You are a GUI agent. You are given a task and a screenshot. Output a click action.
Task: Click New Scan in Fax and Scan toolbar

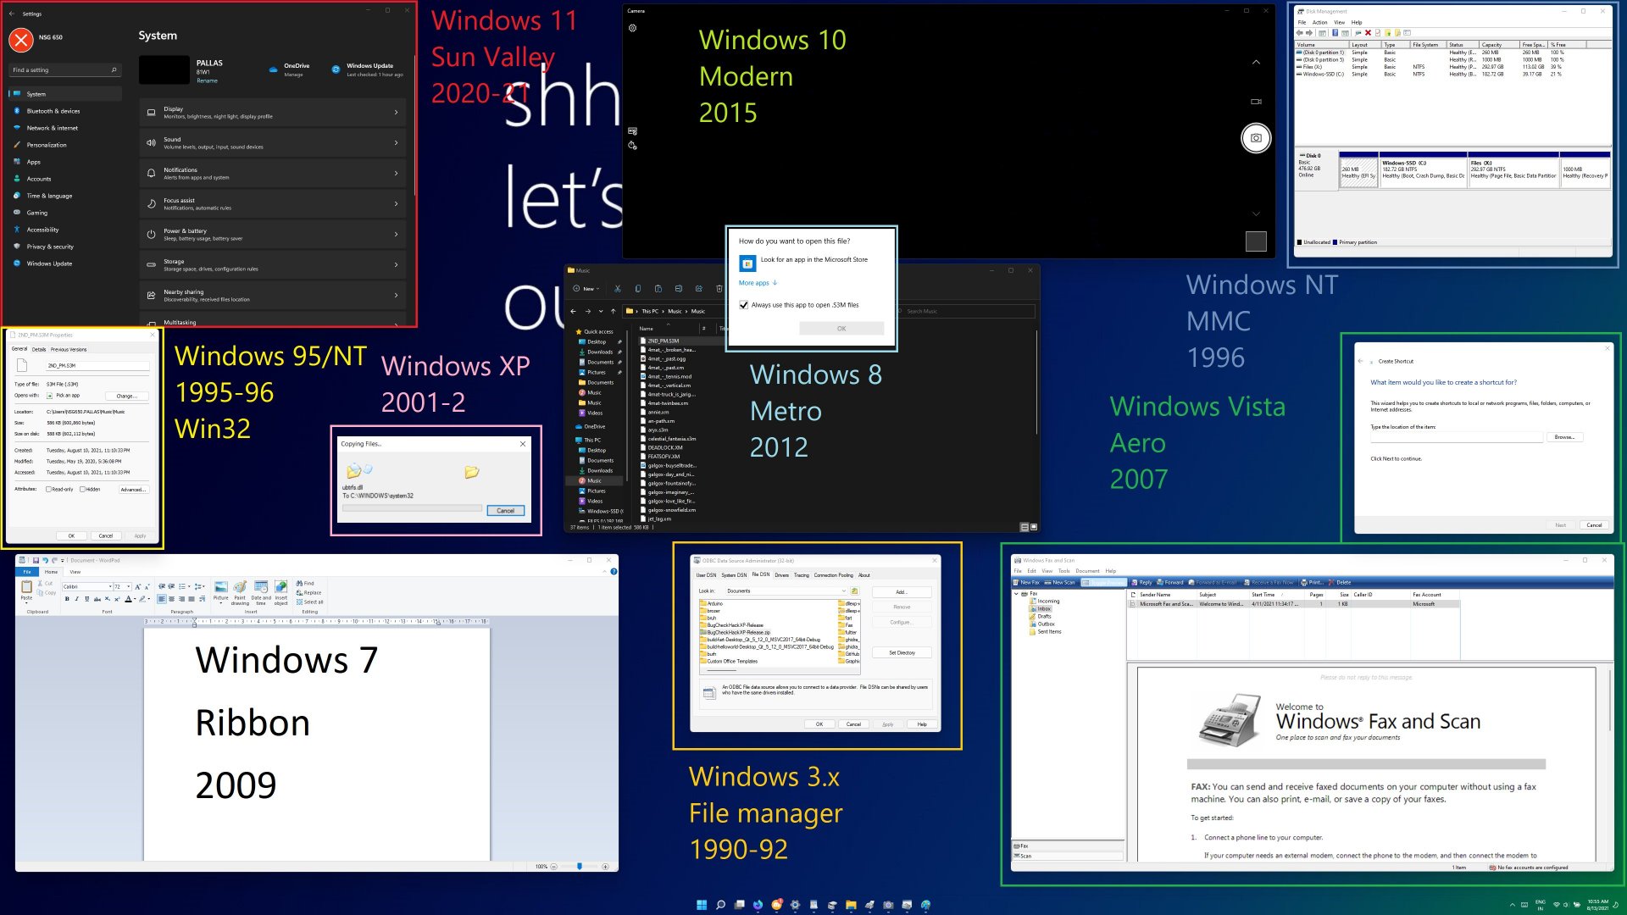click(1060, 583)
